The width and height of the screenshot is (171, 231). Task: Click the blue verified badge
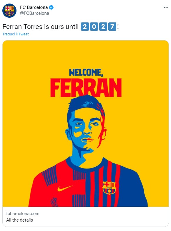(x=51, y=7)
